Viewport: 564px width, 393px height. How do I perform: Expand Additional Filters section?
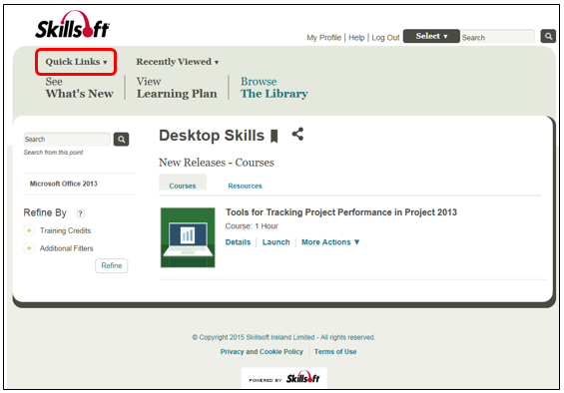pyautogui.click(x=29, y=248)
